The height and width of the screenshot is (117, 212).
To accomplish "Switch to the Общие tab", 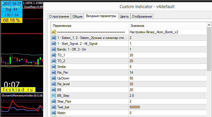I will click(x=77, y=17).
